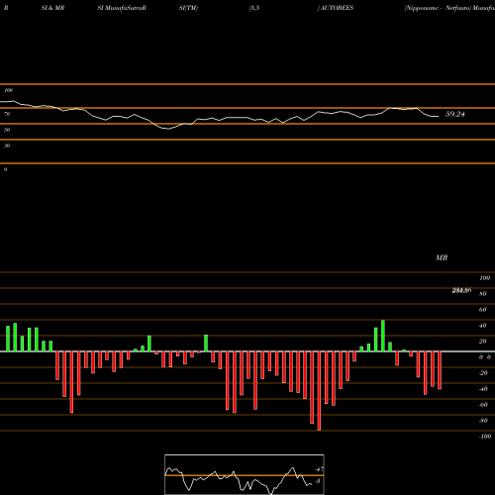495x495 pixels.
Task: Click the 60 label on the MR right axis
Action: tap(483, 310)
